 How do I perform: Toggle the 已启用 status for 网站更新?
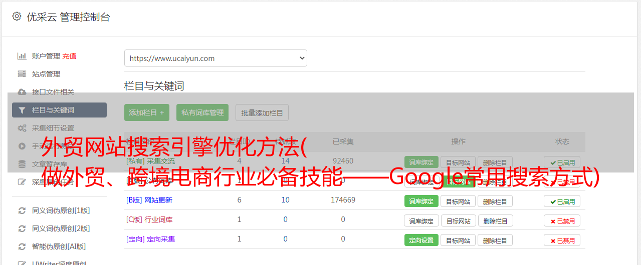[x=562, y=201]
